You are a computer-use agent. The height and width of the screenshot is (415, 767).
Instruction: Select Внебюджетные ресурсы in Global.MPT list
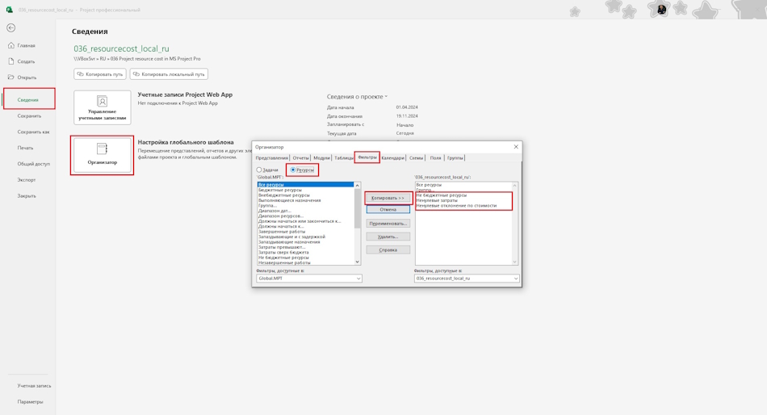(305, 195)
